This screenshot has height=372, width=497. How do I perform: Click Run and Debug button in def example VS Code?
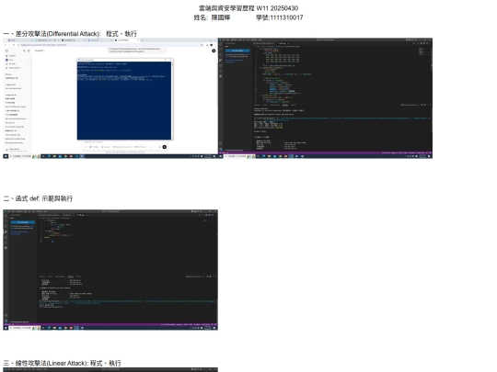pyautogui.click(x=23, y=222)
